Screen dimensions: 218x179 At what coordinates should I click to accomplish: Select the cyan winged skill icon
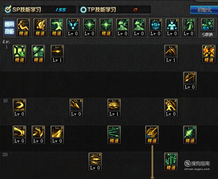tap(73, 27)
